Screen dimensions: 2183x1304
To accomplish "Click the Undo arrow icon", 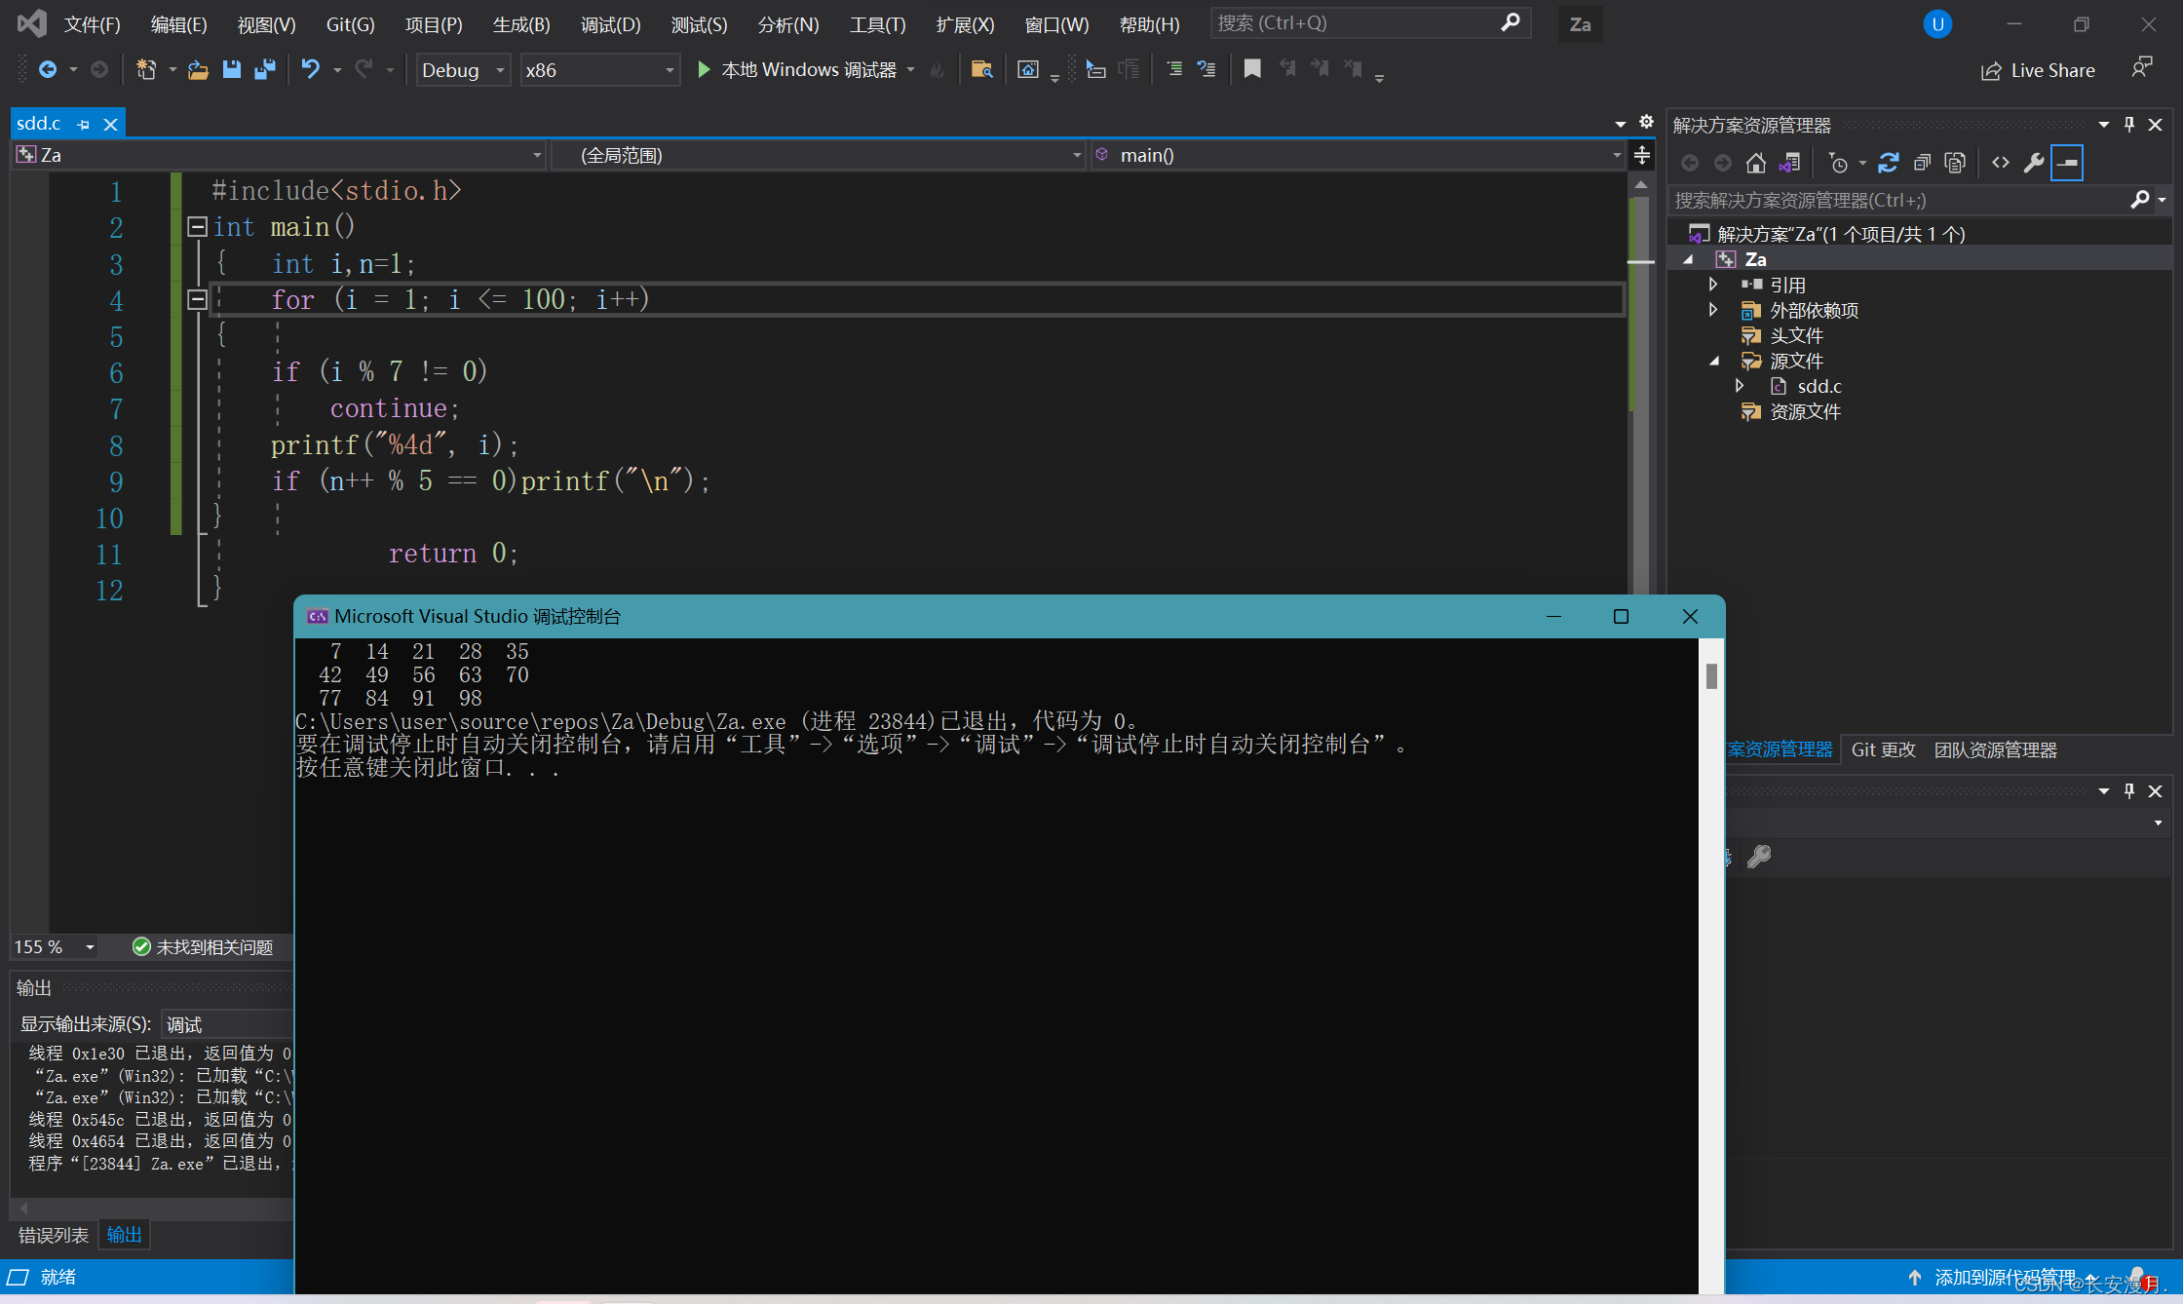I will click(x=310, y=69).
